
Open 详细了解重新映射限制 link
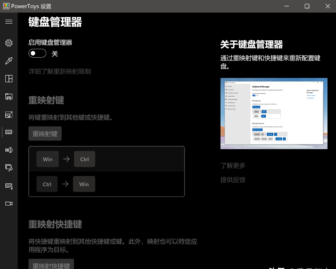tap(59, 71)
